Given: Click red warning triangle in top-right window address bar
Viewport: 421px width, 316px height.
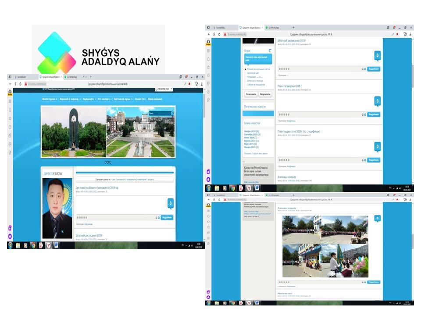Looking at the screenshot, I should point(225,34).
